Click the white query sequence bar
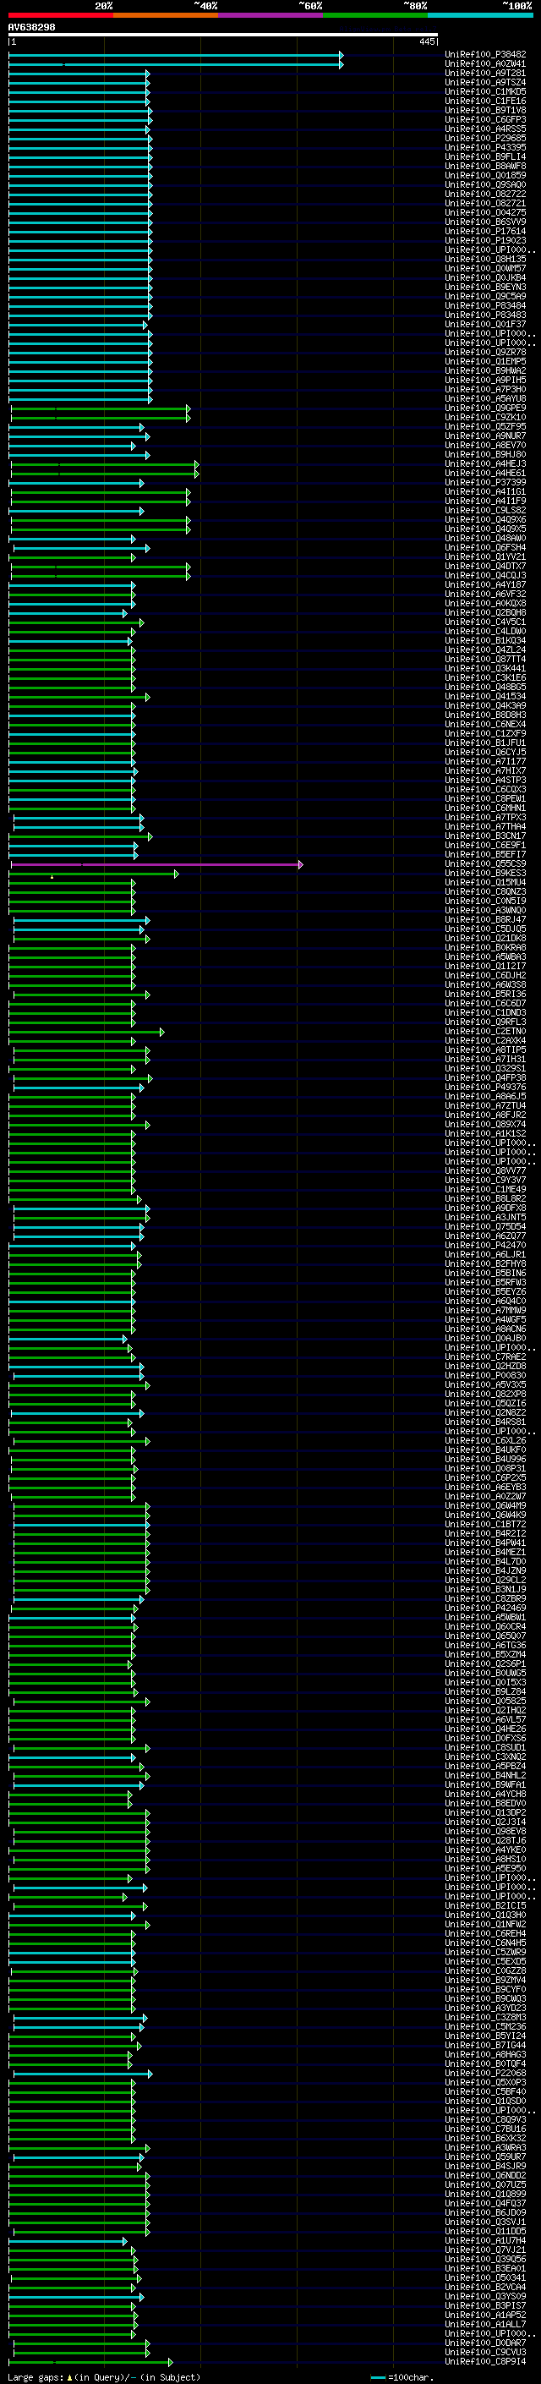The height and width of the screenshot is (2384, 541). coord(223,34)
